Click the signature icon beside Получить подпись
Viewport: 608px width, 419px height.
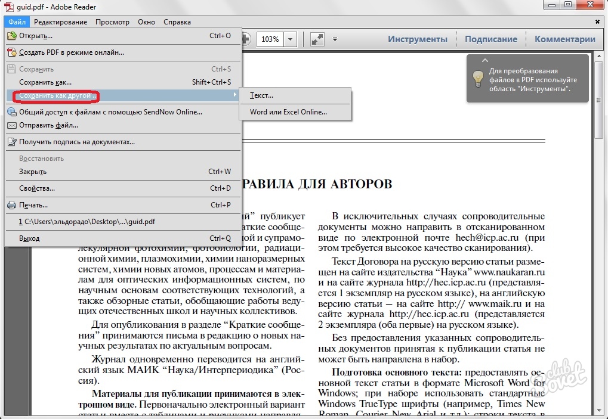11,142
